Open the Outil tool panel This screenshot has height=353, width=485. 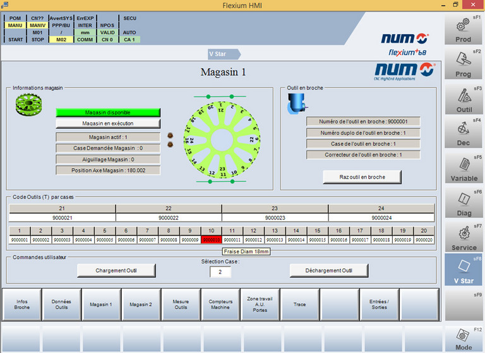click(464, 99)
